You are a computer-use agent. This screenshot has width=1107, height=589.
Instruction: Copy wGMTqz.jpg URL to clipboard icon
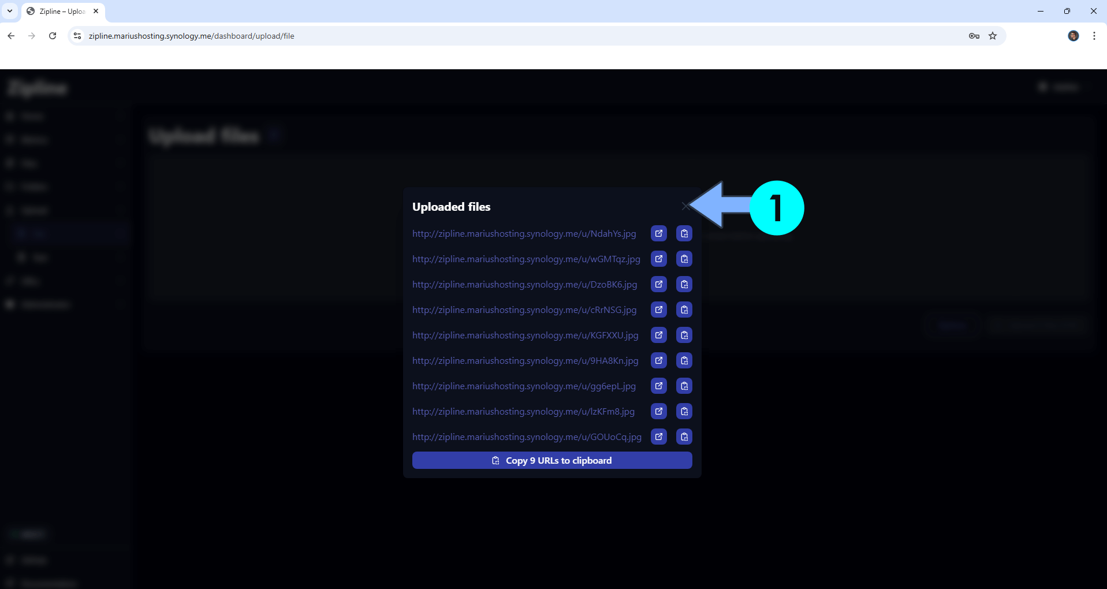click(684, 259)
